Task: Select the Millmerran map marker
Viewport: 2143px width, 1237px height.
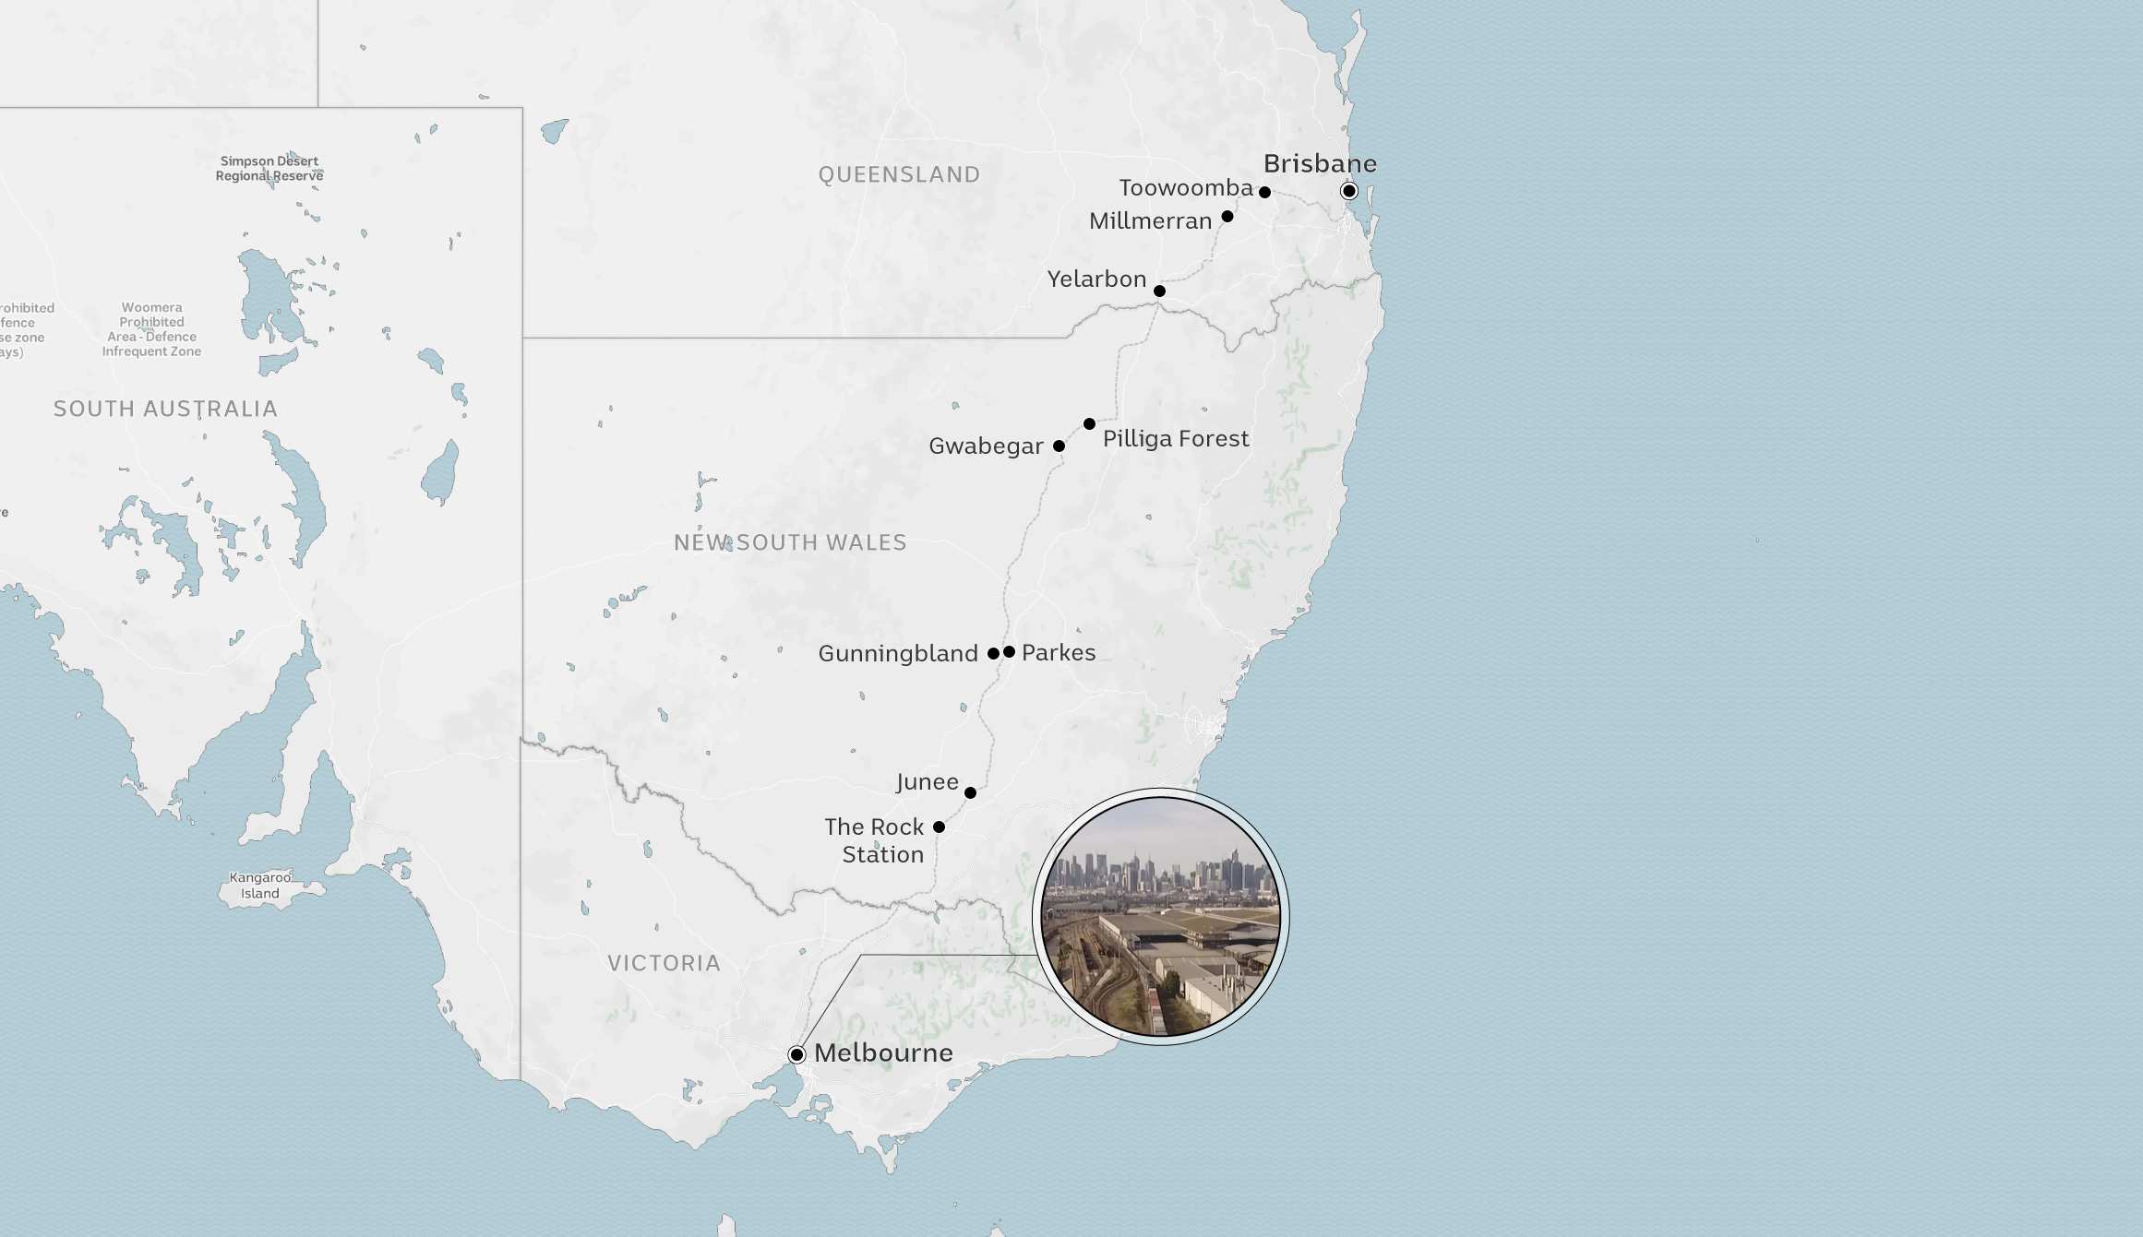Action: (1227, 217)
